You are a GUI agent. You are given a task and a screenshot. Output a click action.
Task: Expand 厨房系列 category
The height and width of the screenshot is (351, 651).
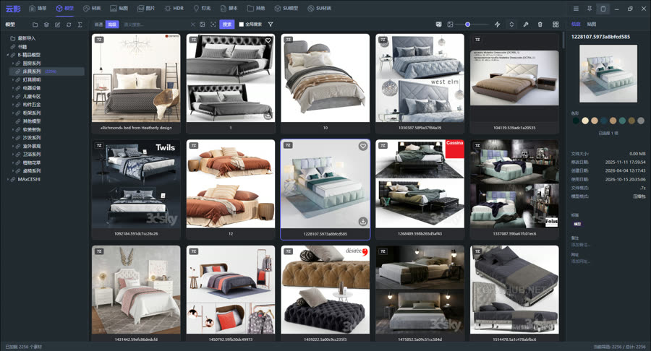[x=13, y=63]
